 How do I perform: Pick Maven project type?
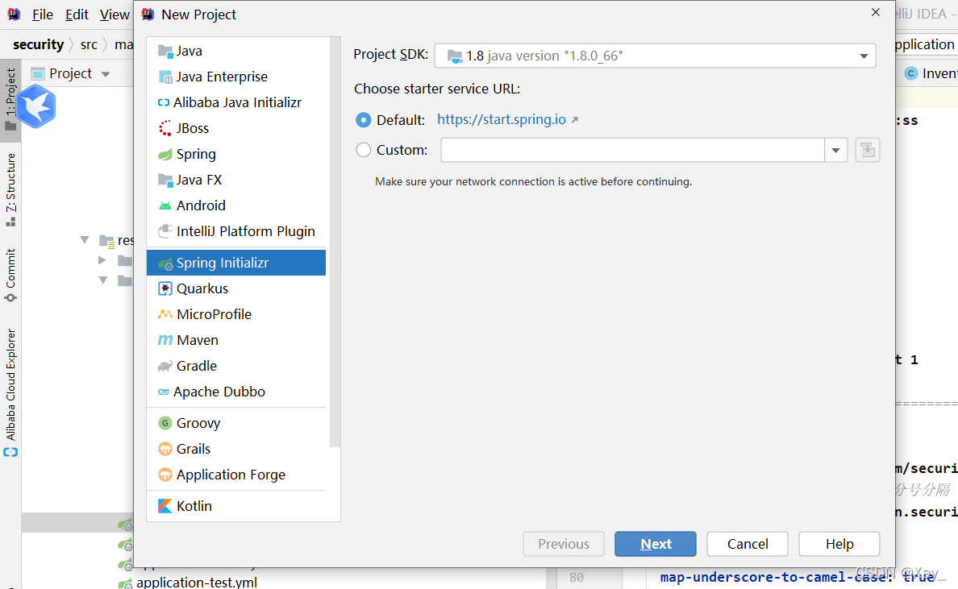point(235,340)
